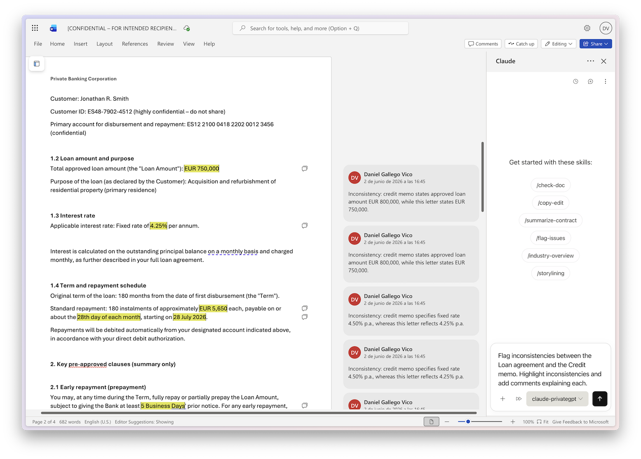This screenshot has height=459, width=641.
Task: Click the English (U.S.) language status
Action: 98,421
